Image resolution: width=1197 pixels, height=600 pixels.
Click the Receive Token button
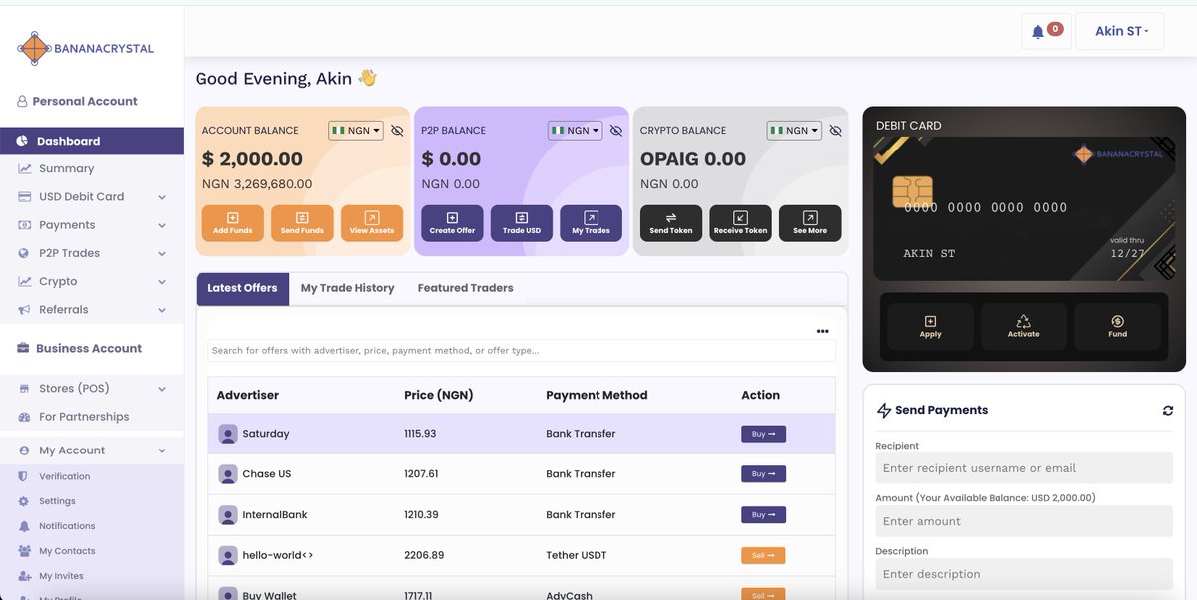(x=740, y=223)
